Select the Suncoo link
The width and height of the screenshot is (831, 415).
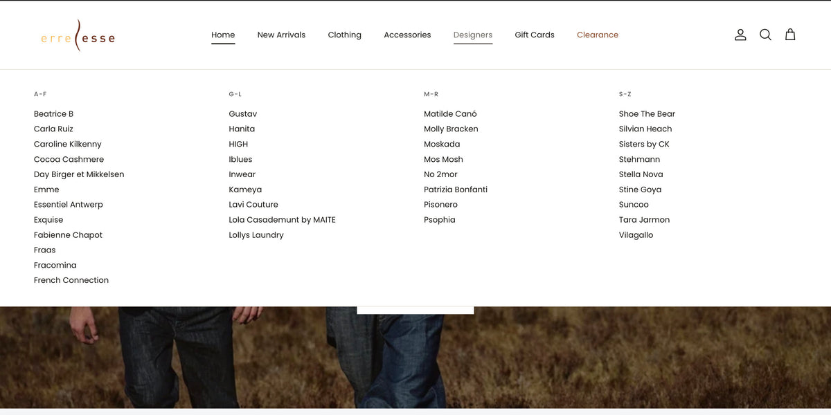634,205
